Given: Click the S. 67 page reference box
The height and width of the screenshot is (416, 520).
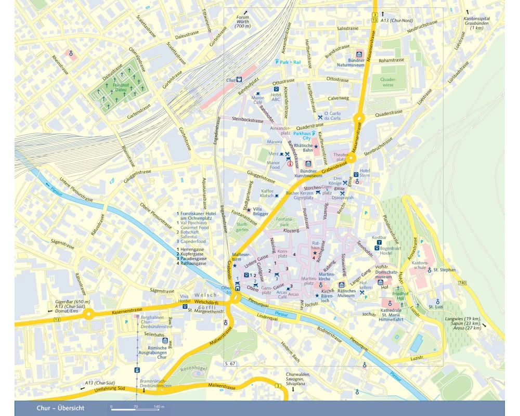Looking at the screenshot, I should tap(230, 363).
